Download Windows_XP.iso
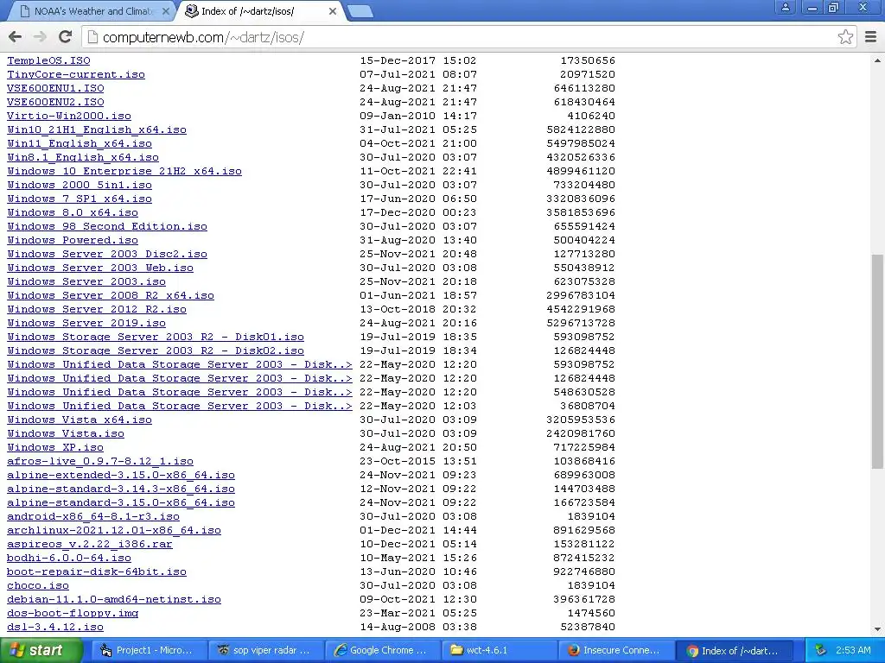 click(55, 447)
